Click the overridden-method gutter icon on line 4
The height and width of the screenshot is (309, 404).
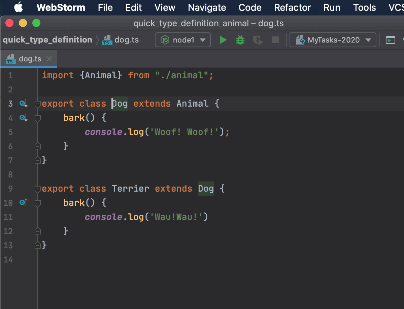(x=23, y=118)
